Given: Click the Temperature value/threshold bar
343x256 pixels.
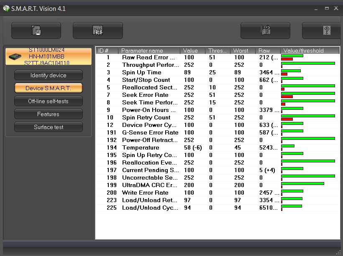Looking at the screenshot, I should pyautogui.click(x=288, y=148).
